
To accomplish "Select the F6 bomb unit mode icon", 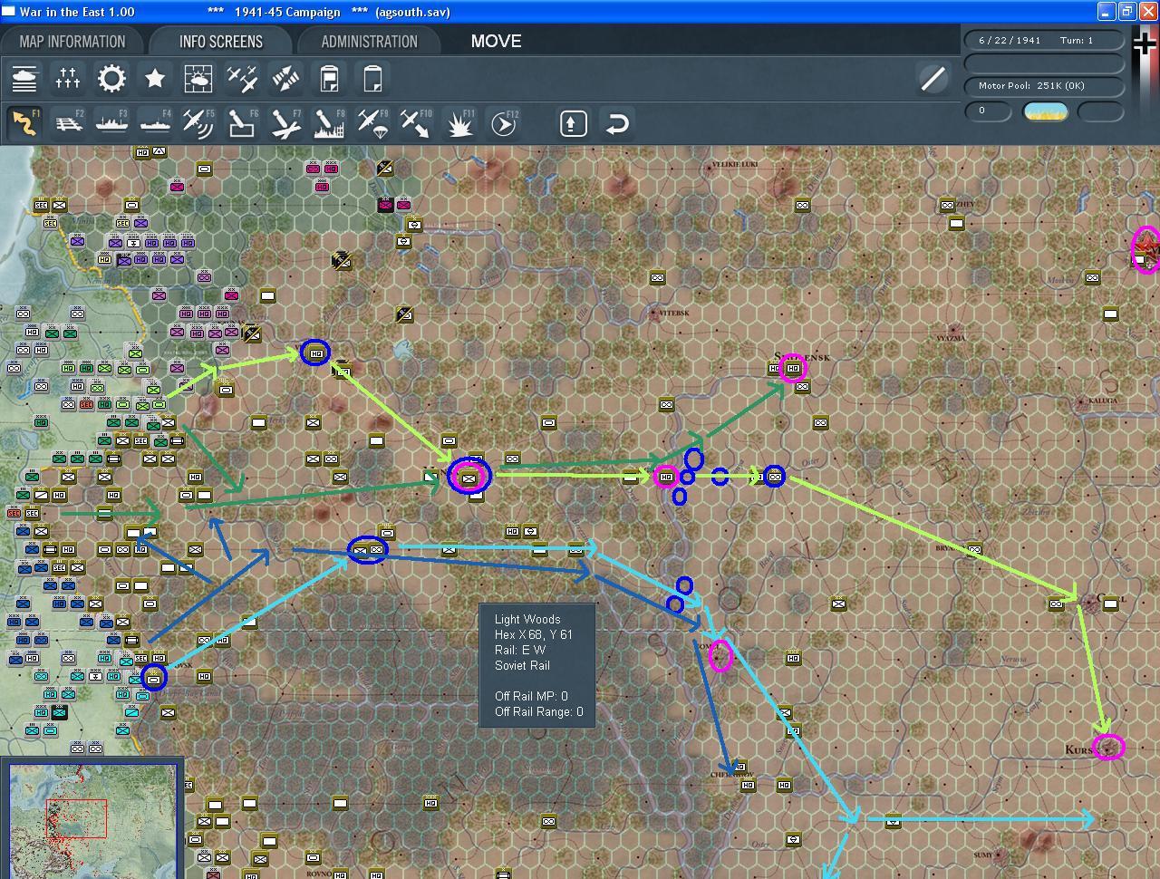I will pyautogui.click(x=242, y=123).
